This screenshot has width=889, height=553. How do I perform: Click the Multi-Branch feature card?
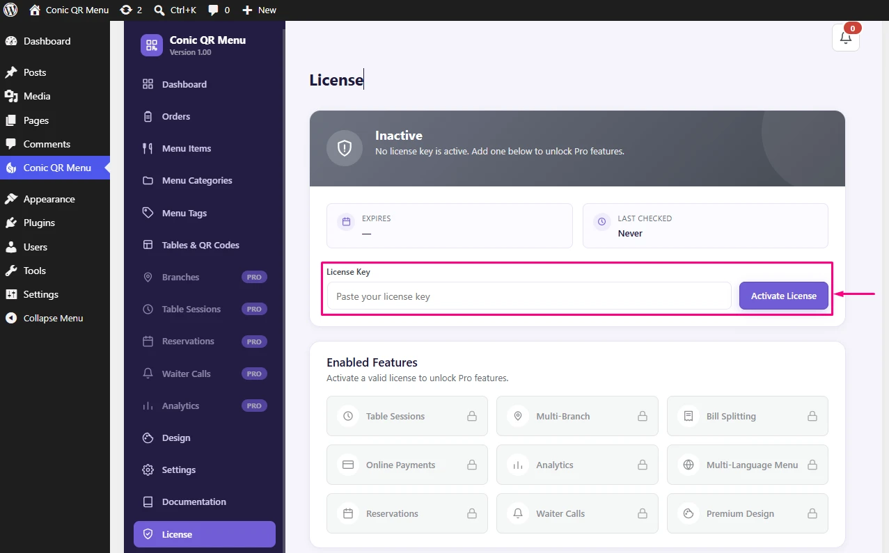point(577,416)
